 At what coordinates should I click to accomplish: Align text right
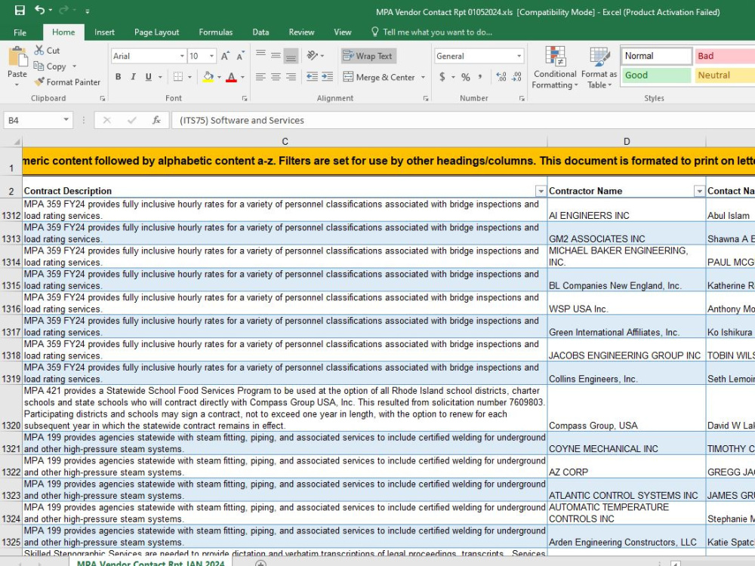point(291,77)
